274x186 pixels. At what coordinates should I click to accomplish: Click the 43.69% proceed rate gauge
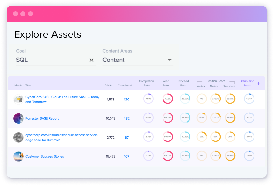coord(185,118)
